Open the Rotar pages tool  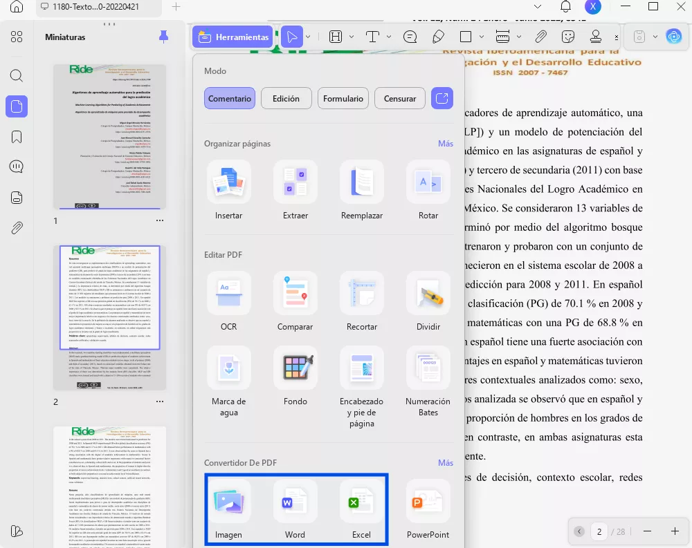(x=428, y=191)
